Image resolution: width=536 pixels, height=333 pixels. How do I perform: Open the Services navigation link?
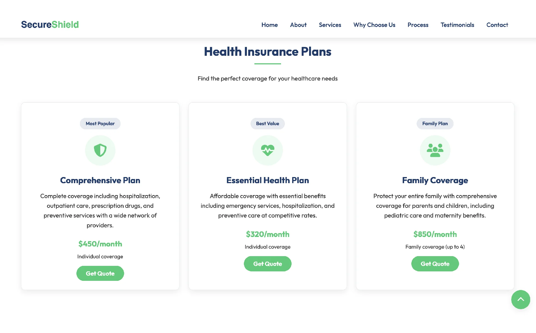(x=330, y=25)
